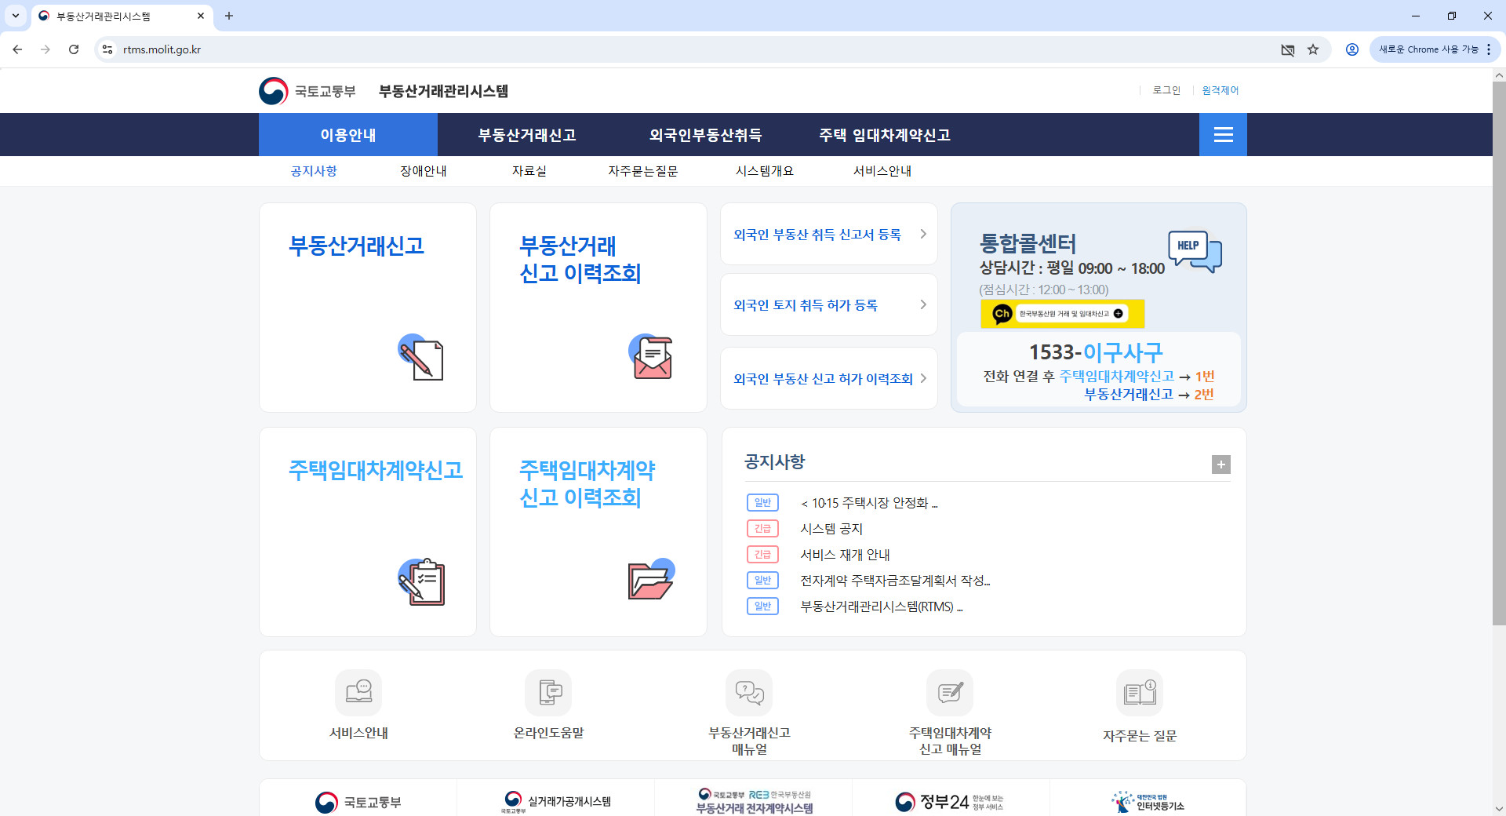1506x816 pixels.
Task: Click the 주택임대차계약 신고 이력조회 folder icon
Action: pos(651,580)
